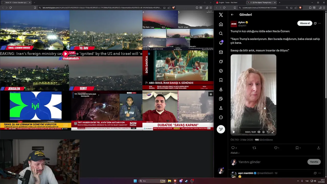Open X home from the X logo
This screenshot has width=327, height=184.
click(x=221, y=15)
